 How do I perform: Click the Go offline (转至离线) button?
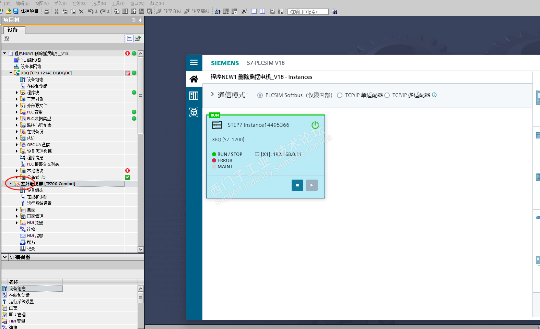(x=197, y=11)
